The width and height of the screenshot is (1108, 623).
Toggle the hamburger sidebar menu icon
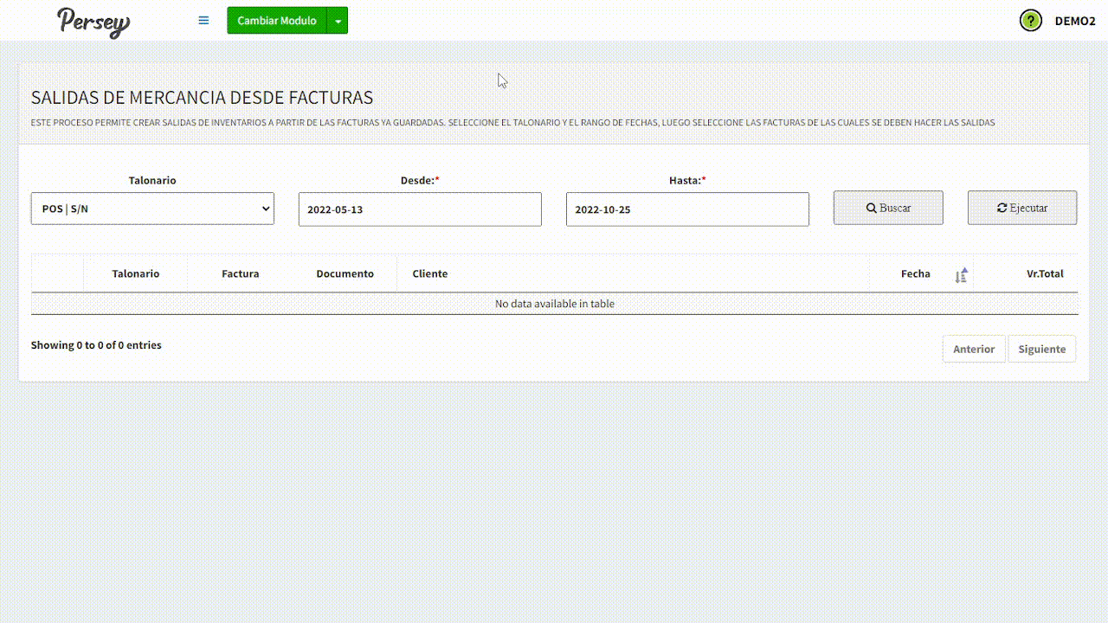203,21
